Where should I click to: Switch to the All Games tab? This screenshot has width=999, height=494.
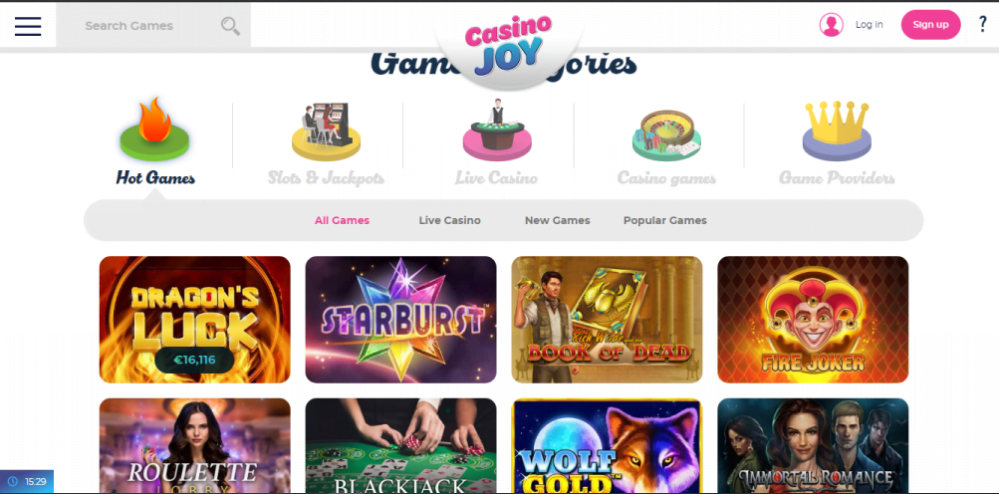pos(342,220)
